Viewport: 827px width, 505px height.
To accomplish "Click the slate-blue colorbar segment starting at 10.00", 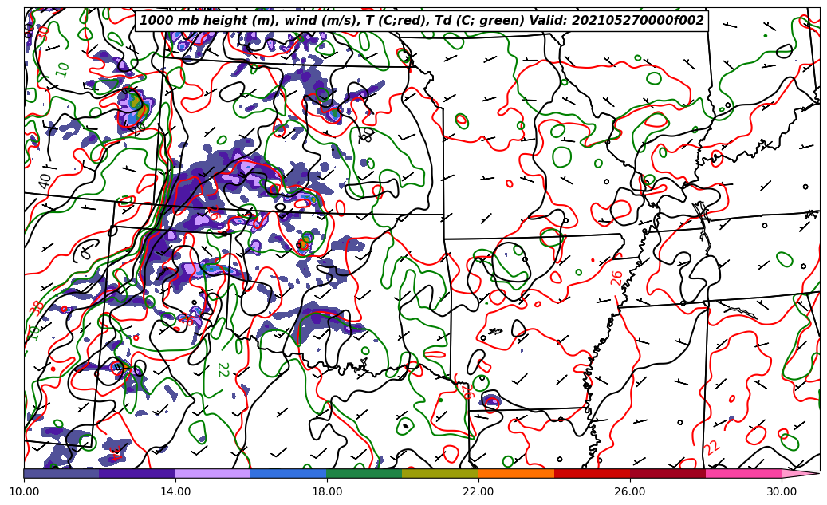I will (61, 473).
